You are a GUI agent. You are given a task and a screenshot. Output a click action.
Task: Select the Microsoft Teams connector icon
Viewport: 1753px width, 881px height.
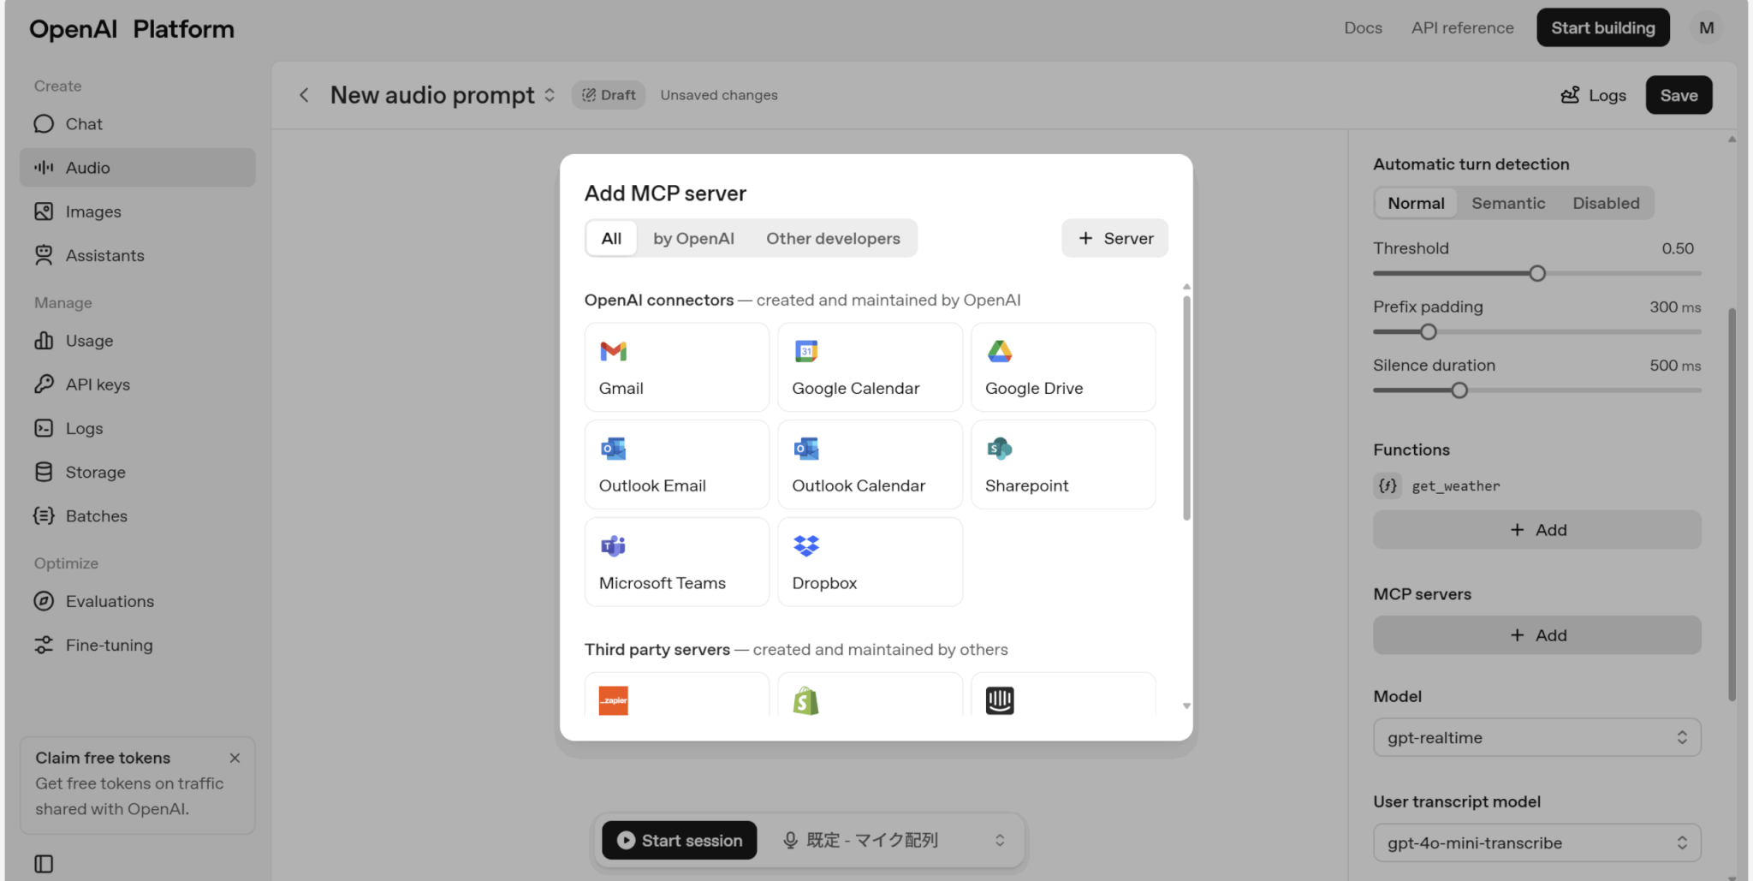(613, 546)
